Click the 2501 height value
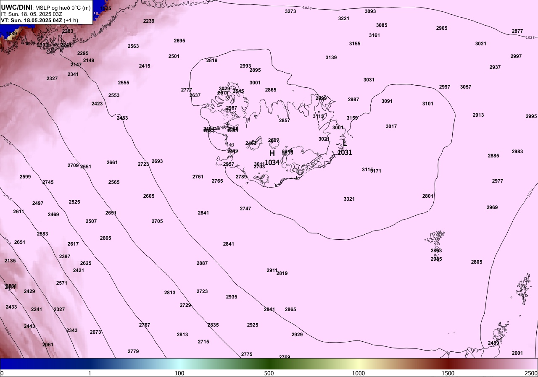 (174, 56)
